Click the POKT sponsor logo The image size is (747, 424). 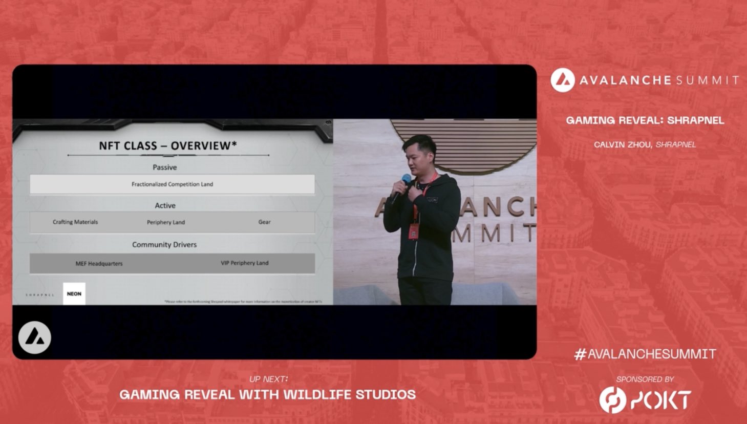tap(645, 400)
